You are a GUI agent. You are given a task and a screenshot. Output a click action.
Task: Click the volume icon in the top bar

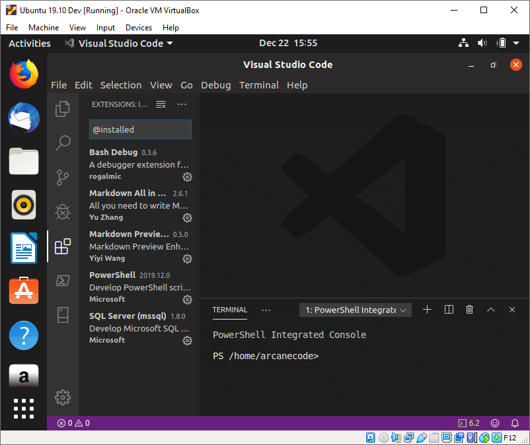point(482,43)
